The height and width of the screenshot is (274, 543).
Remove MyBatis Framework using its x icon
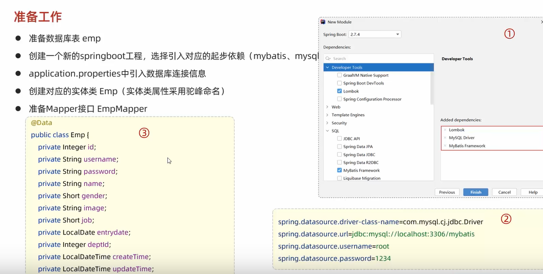coord(445,146)
